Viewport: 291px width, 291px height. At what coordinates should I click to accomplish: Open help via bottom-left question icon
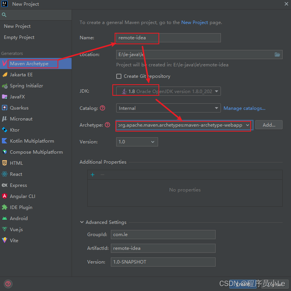[8, 284]
